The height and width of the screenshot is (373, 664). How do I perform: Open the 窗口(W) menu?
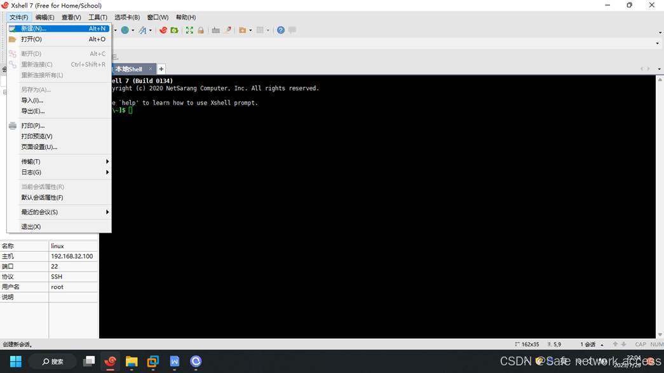tap(158, 17)
